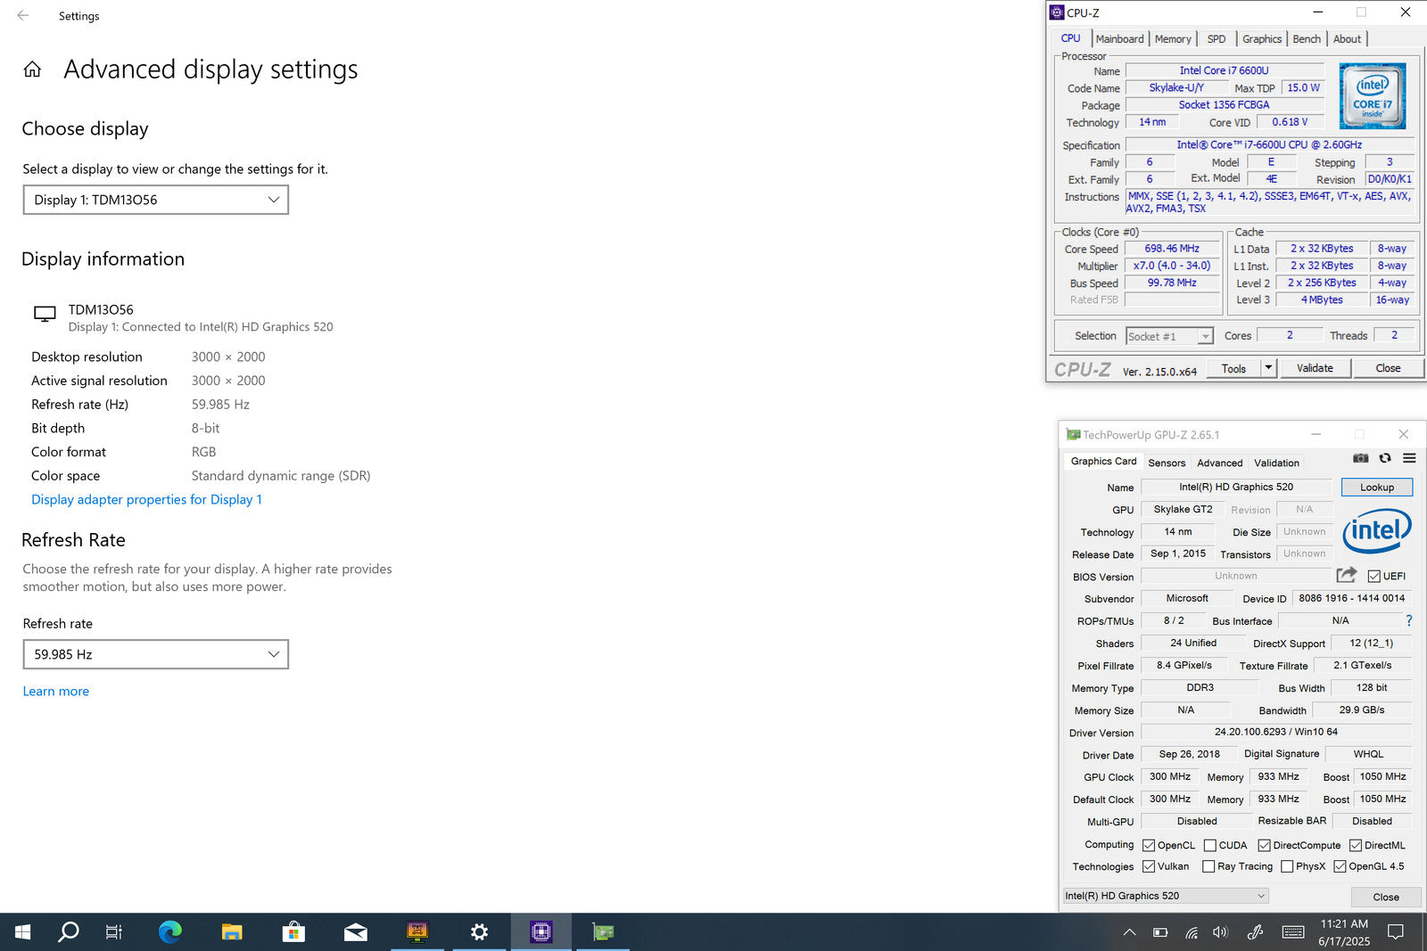This screenshot has height=951, width=1427.
Task: Open the 59.985 Hz refresh rate dropdown
Action: [x=156, y=654]
